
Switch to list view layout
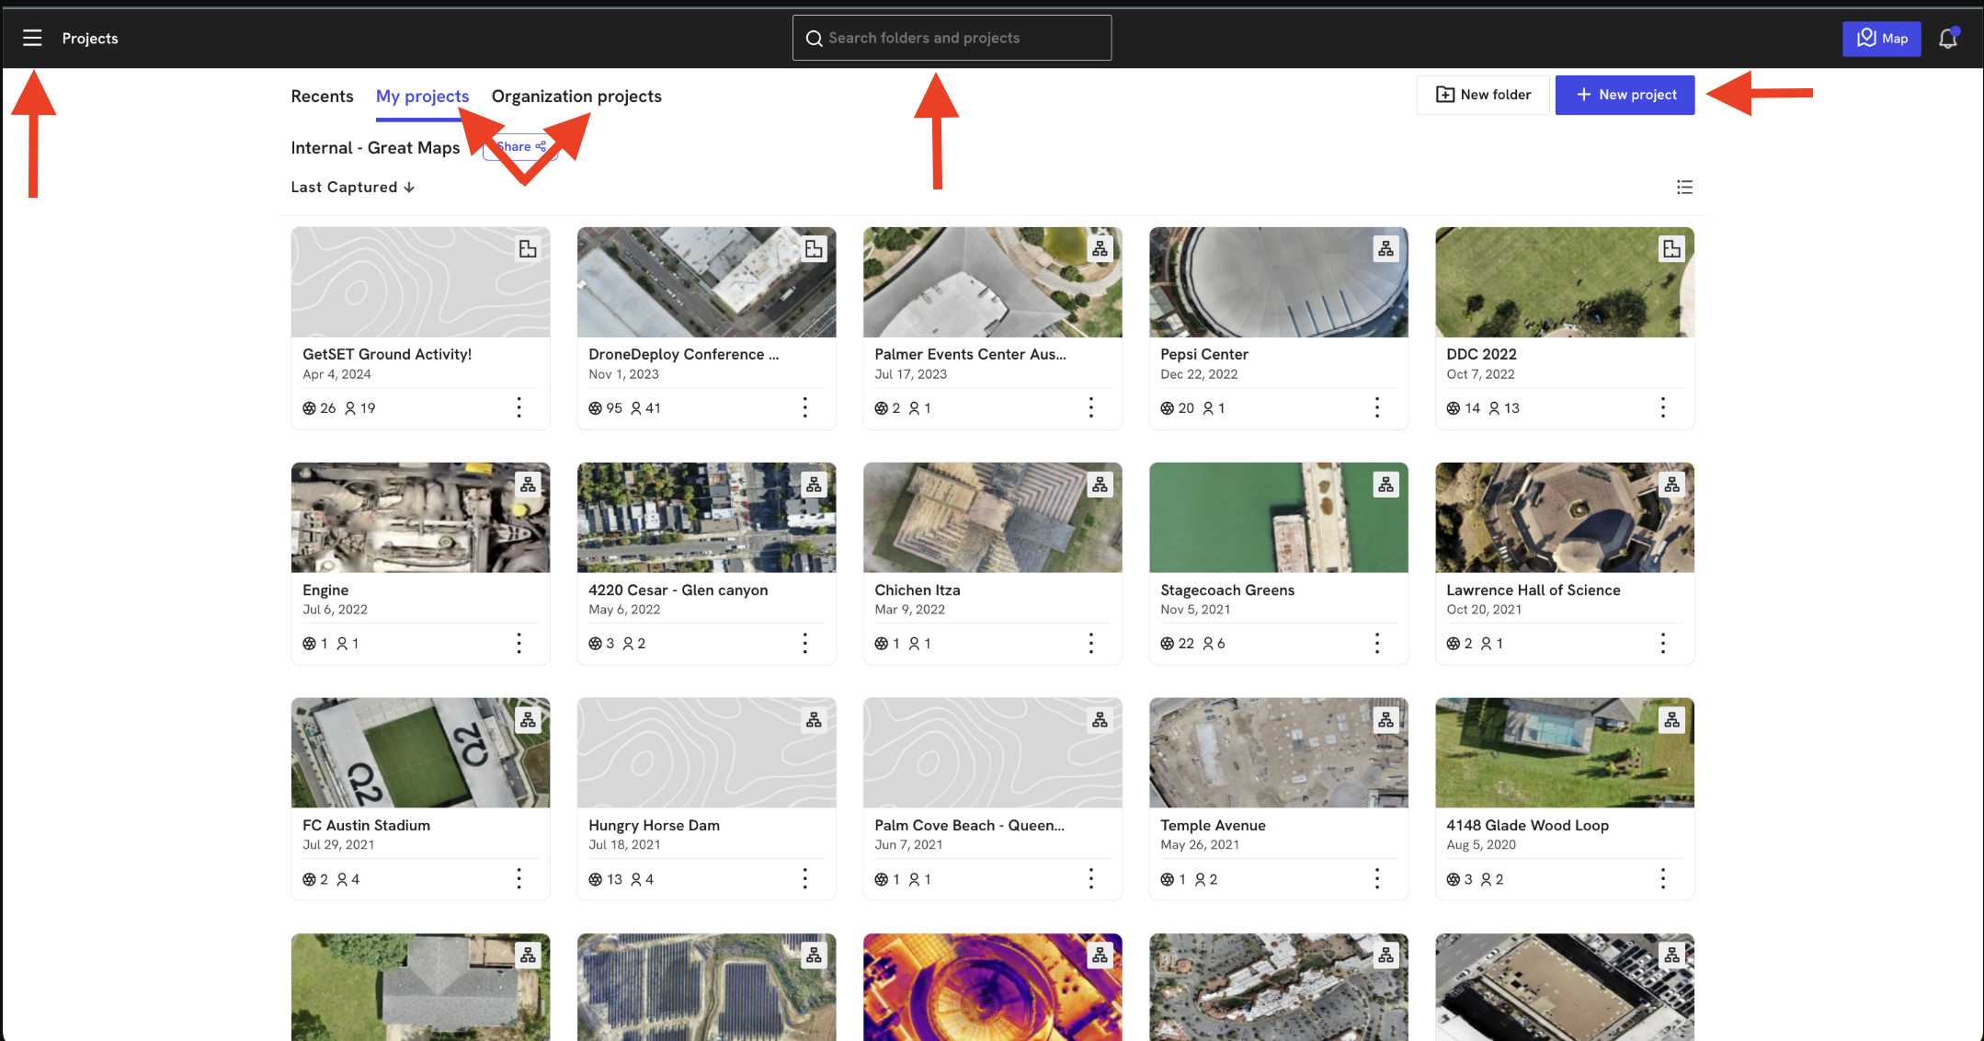click(1684, 187)
